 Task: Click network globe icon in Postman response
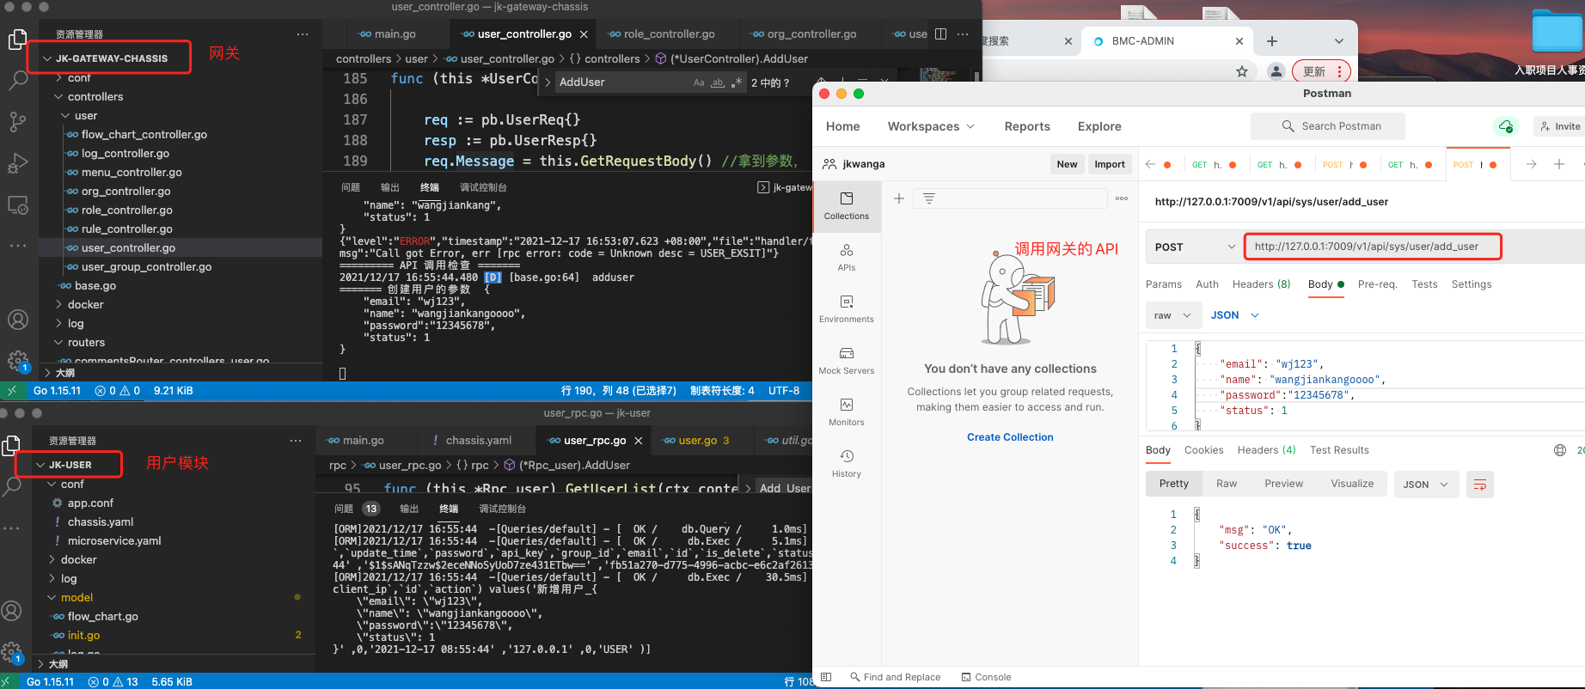click(x=1560, y=450)
